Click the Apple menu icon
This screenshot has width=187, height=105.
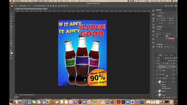(12, 1)
